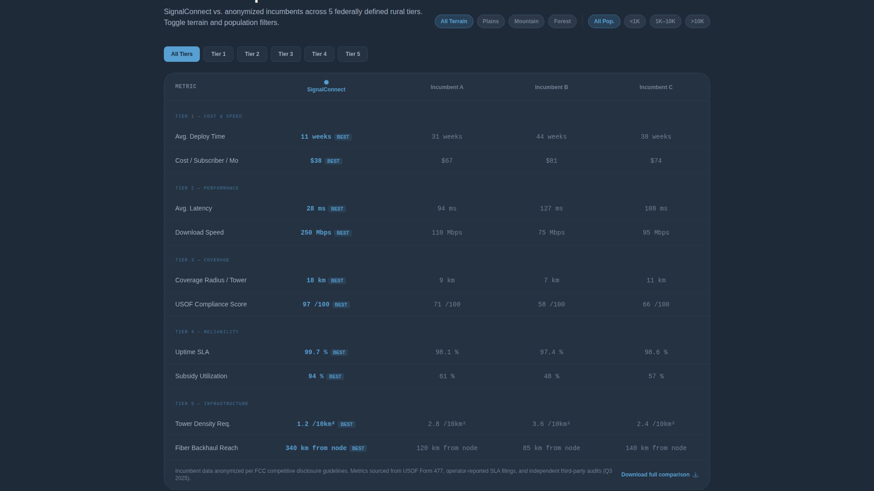Switch to the All Tiers tab
This screenshot has height=491, width=874.
pyautogui.click(x=182, y=54)
